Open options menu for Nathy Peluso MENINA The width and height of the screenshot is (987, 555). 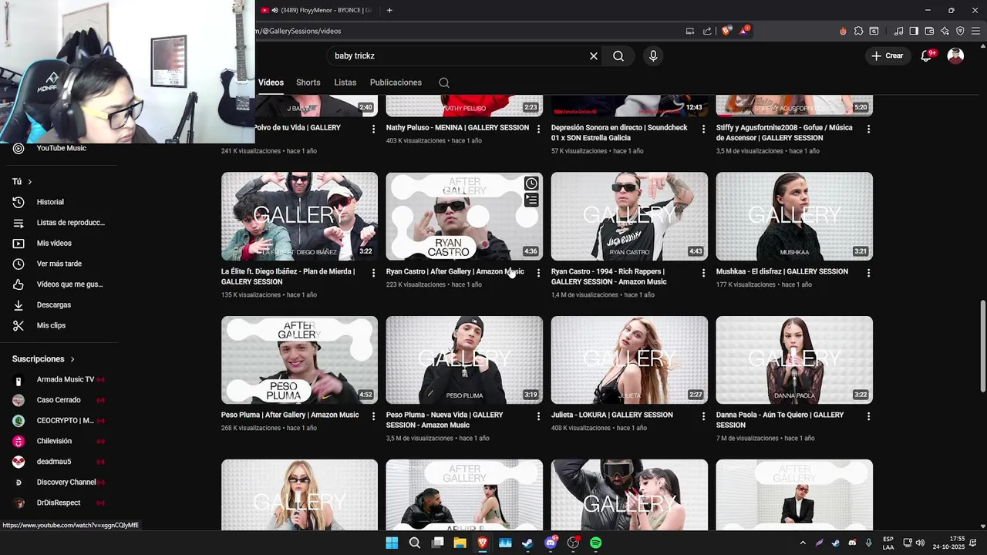click(538, 129)
